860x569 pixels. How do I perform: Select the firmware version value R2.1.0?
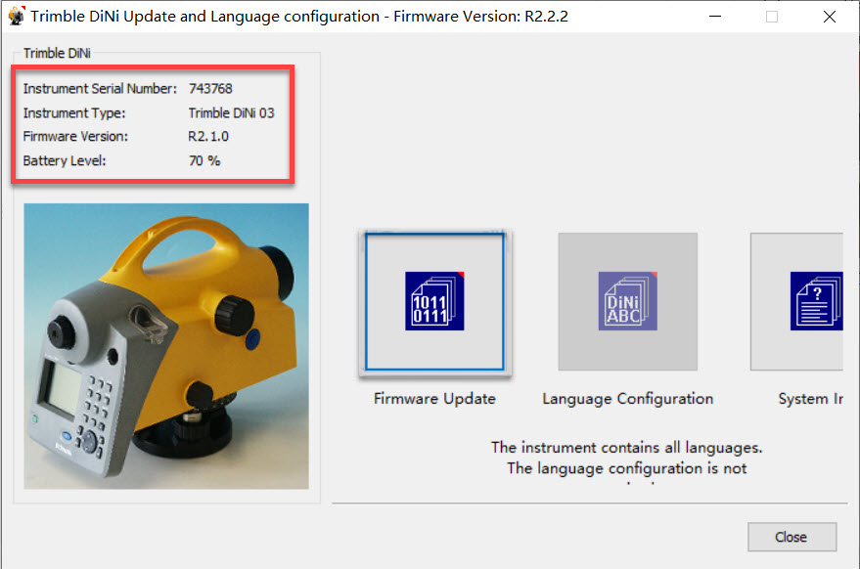pyautogui.click(x=208, y=137)
